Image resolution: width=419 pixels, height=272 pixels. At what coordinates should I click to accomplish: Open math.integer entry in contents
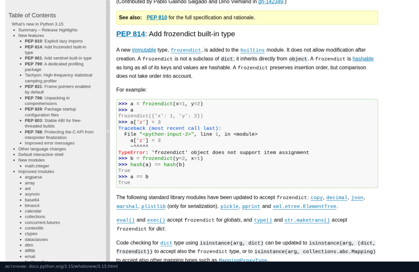pyautogui.click(x=37, y=166)
